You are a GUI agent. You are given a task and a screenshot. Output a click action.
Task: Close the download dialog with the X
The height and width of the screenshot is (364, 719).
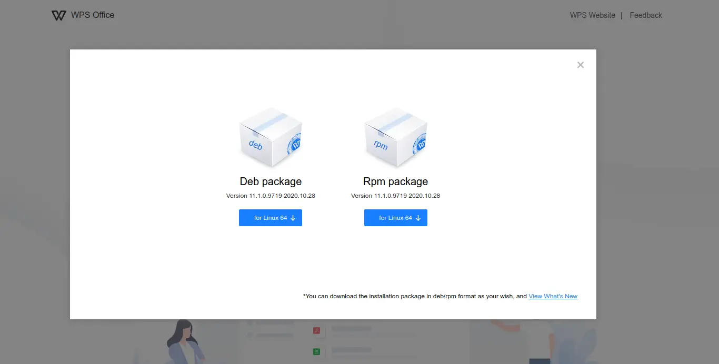pyautogui.click(x=581, y=65)
